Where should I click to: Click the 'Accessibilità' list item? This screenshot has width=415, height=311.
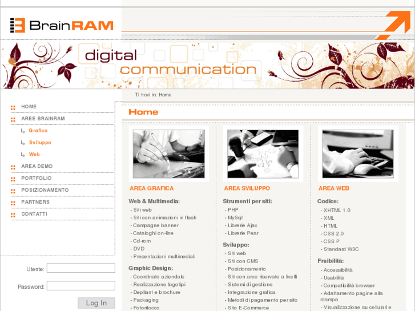click(337, 270)
